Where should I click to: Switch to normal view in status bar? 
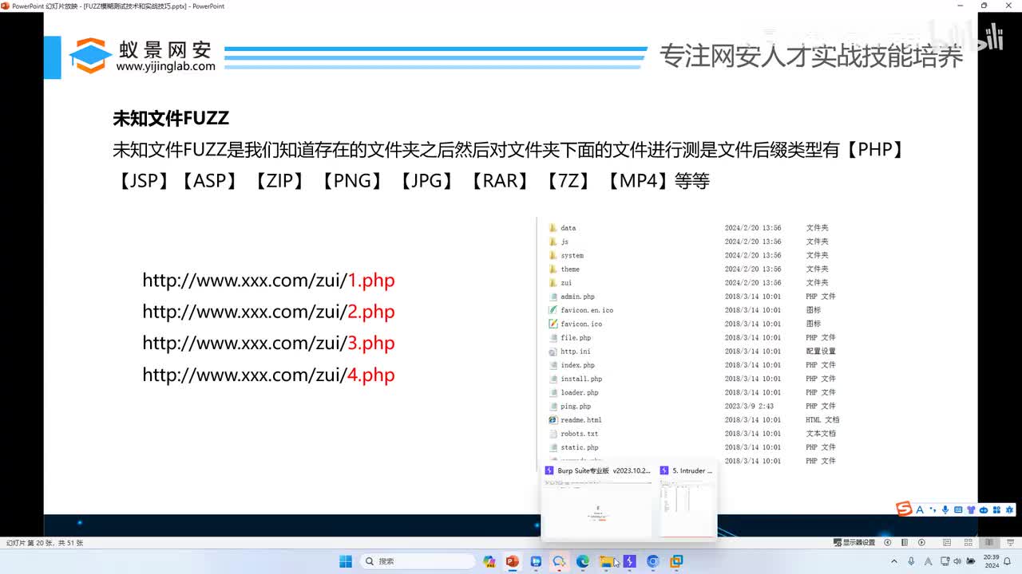click(946, 543)
